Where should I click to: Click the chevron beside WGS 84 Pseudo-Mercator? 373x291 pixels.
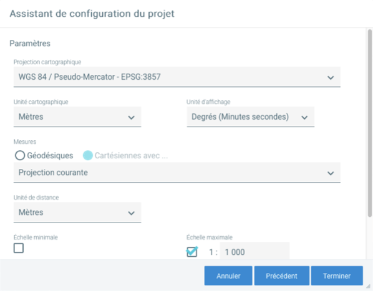tap(331, 78)
